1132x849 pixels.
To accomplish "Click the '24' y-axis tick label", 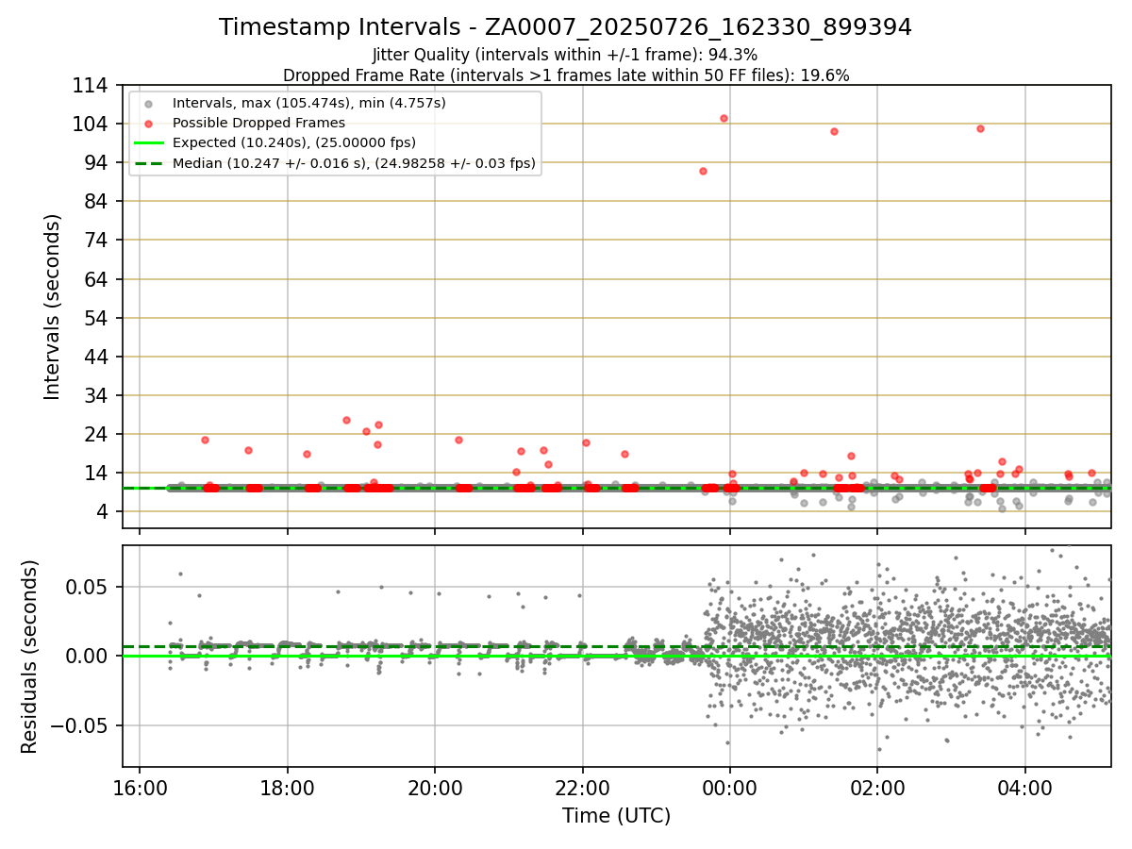I will point(98,435).
